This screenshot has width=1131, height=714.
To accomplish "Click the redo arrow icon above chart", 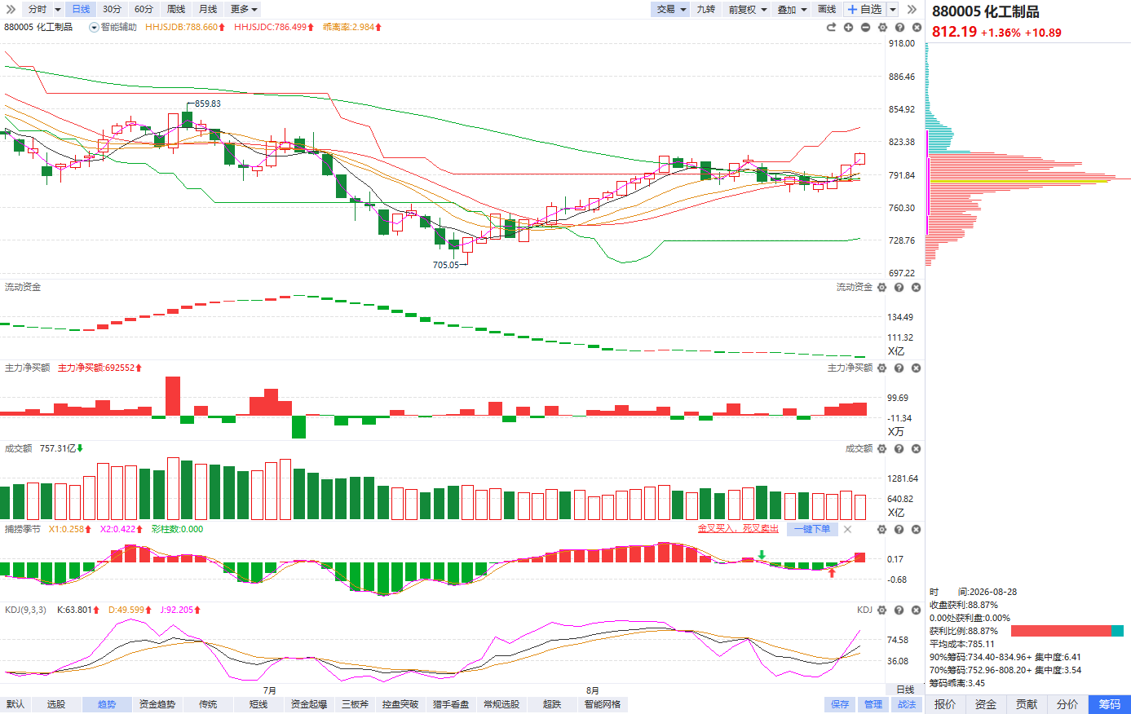I will tap(831, 27).
